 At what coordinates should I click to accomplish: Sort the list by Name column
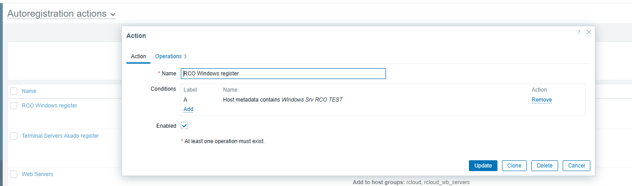[29, 91]
